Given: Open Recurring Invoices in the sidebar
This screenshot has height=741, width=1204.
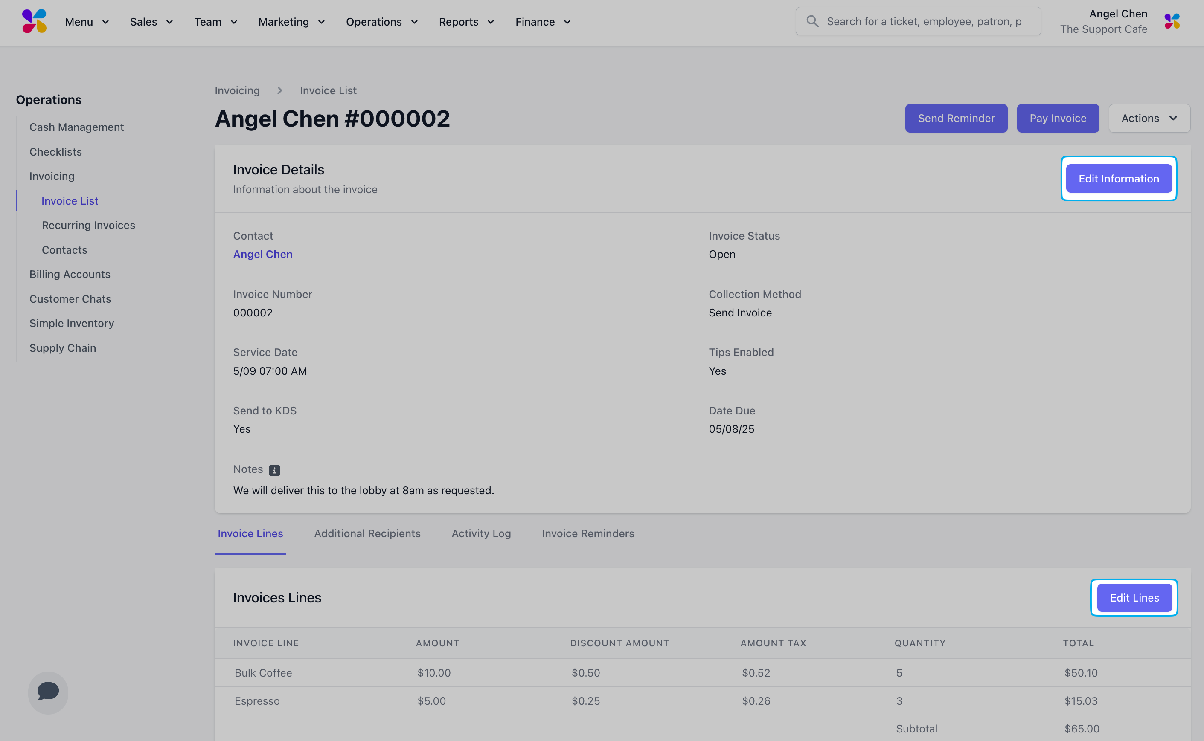Looking at the screenshot, I should coord(88,225).
